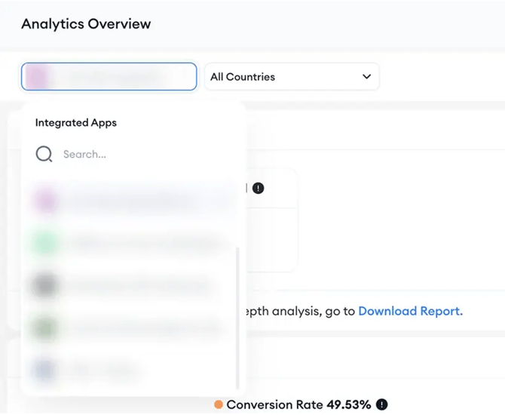Screen dimensions: 505x415
Task: Click the chevron in All Countries selector
Action: click(x=366, y=77)
